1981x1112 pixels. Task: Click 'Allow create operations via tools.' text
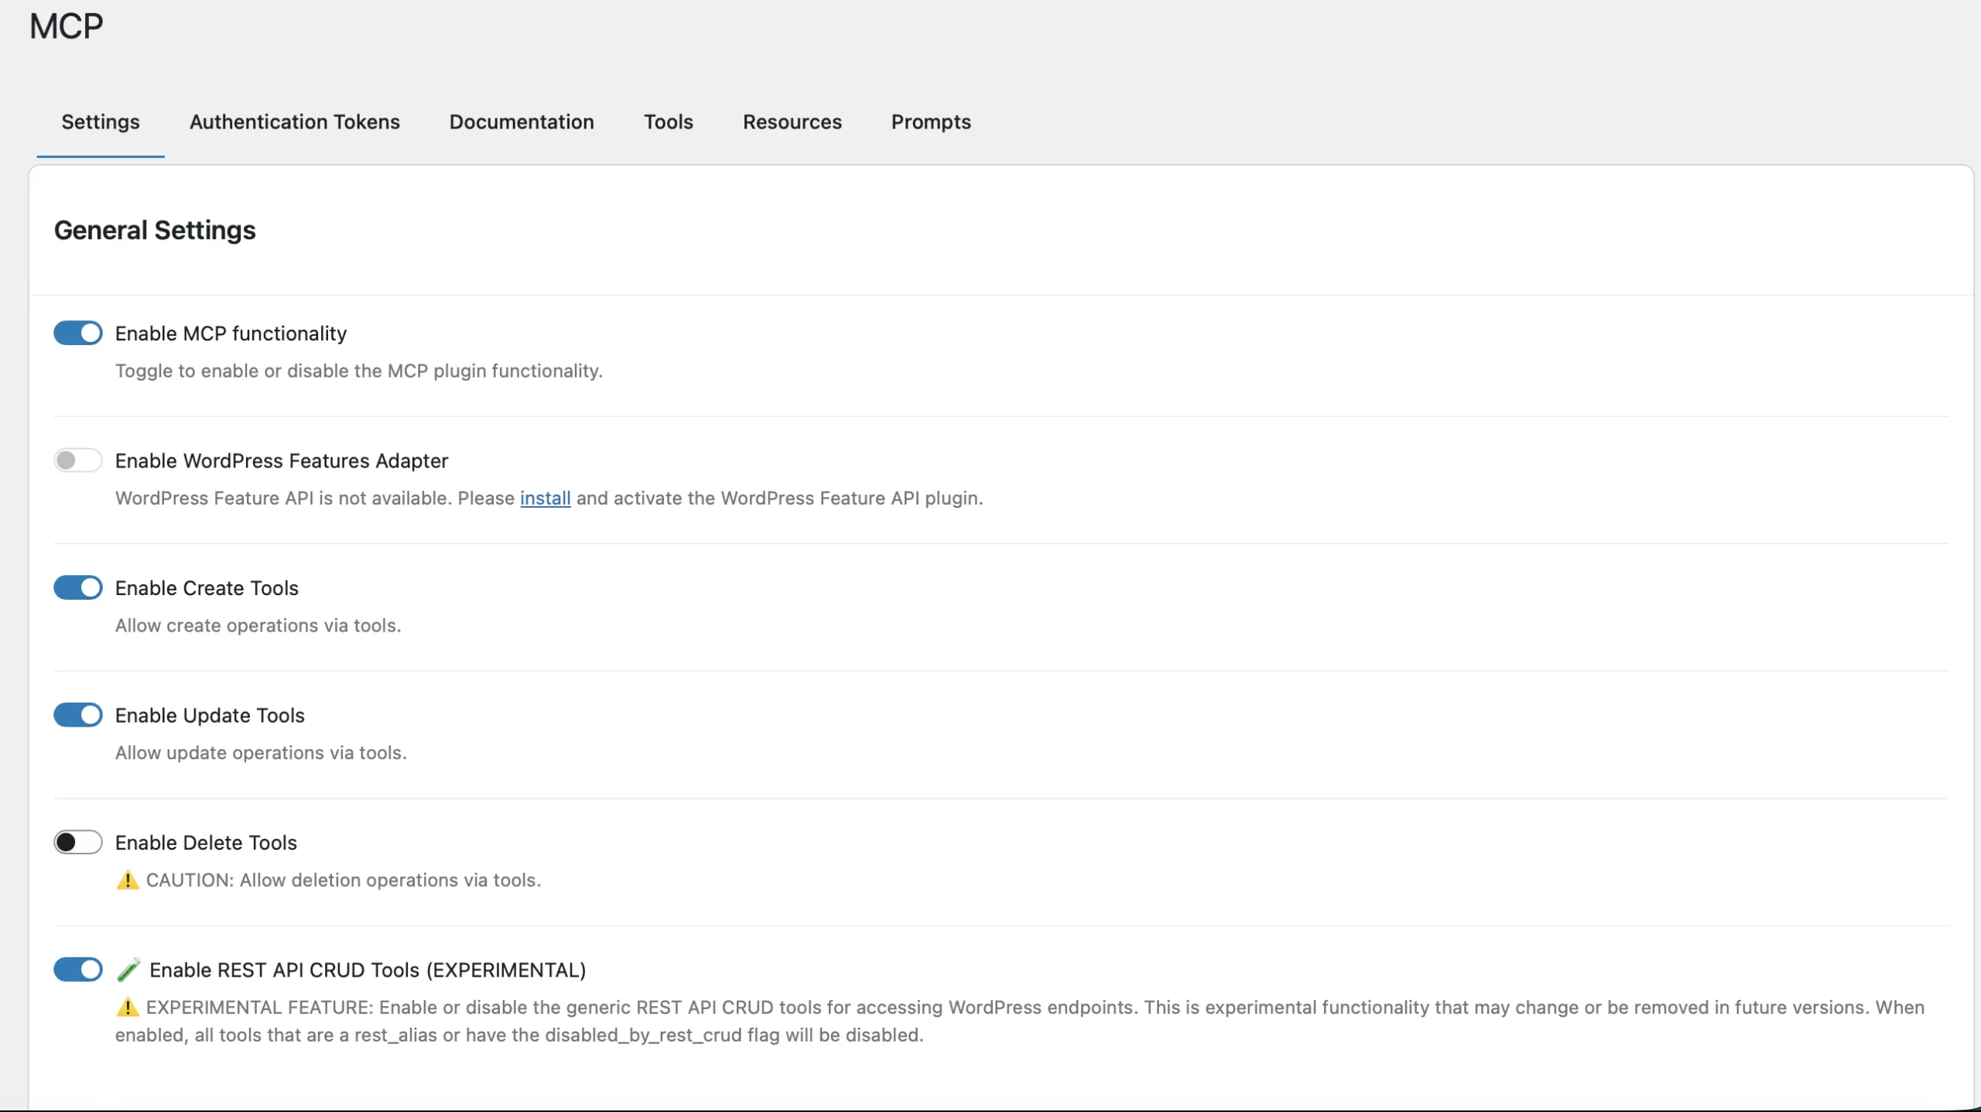[258, 625]
